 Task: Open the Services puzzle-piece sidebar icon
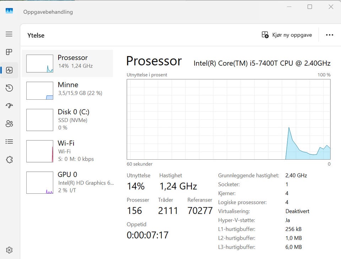(9, 160)
